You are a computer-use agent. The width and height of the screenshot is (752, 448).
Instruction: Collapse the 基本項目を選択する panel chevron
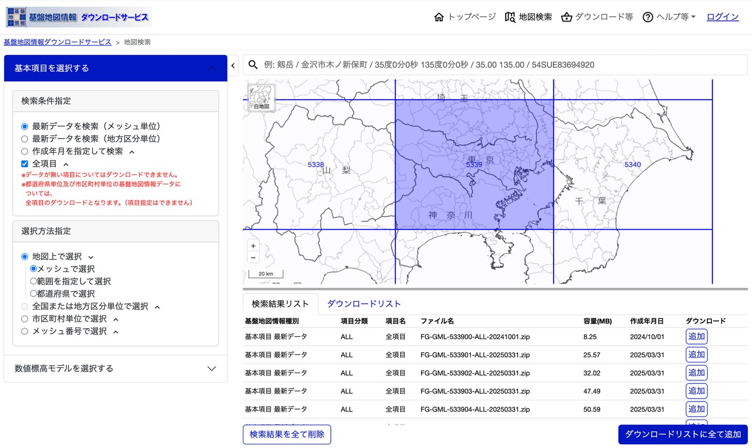tap(212, 69)
